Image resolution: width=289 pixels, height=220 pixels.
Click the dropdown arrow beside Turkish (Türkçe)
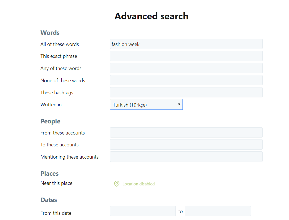179,104
